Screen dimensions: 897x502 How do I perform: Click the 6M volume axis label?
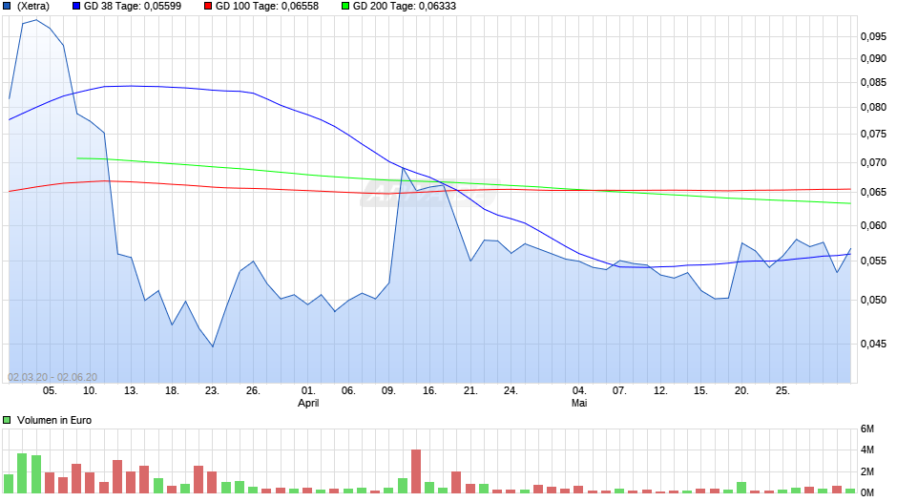tap(867, 429)
